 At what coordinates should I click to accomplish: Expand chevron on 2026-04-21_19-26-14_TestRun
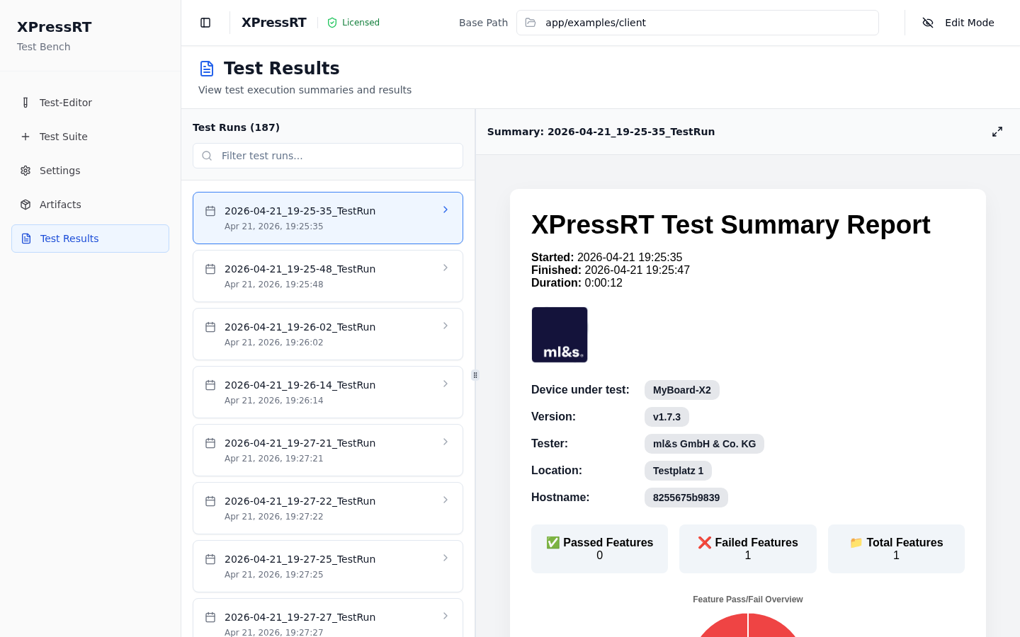[446, 384]
